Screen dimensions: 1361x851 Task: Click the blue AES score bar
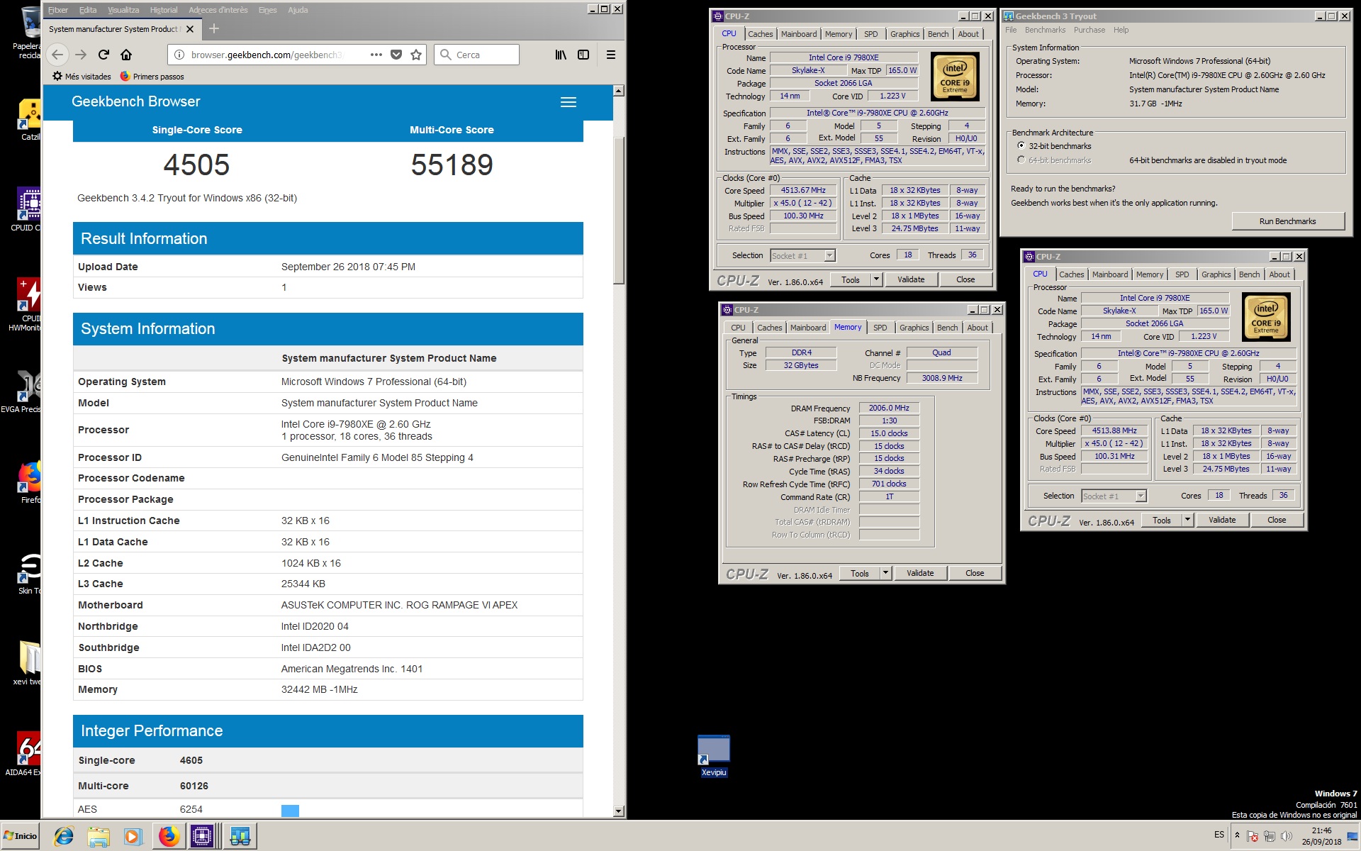tap(290, 811)
